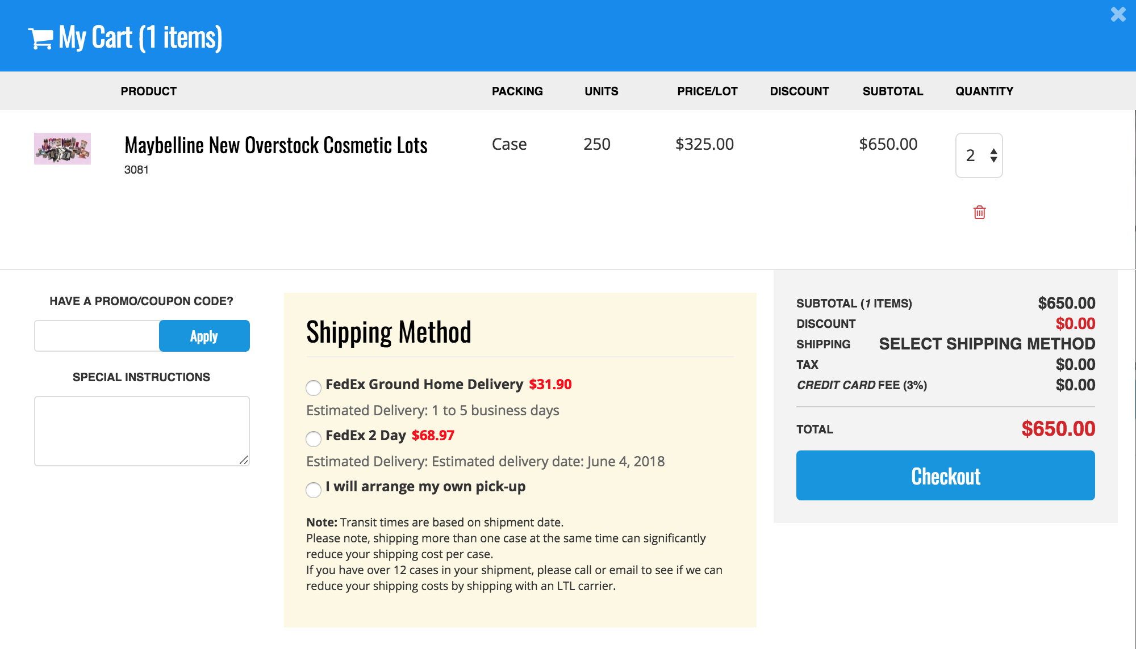The image size is (1136, 649).
Task: Select FedEx Ground Home Delivery shipping
Action: (314, 388)
